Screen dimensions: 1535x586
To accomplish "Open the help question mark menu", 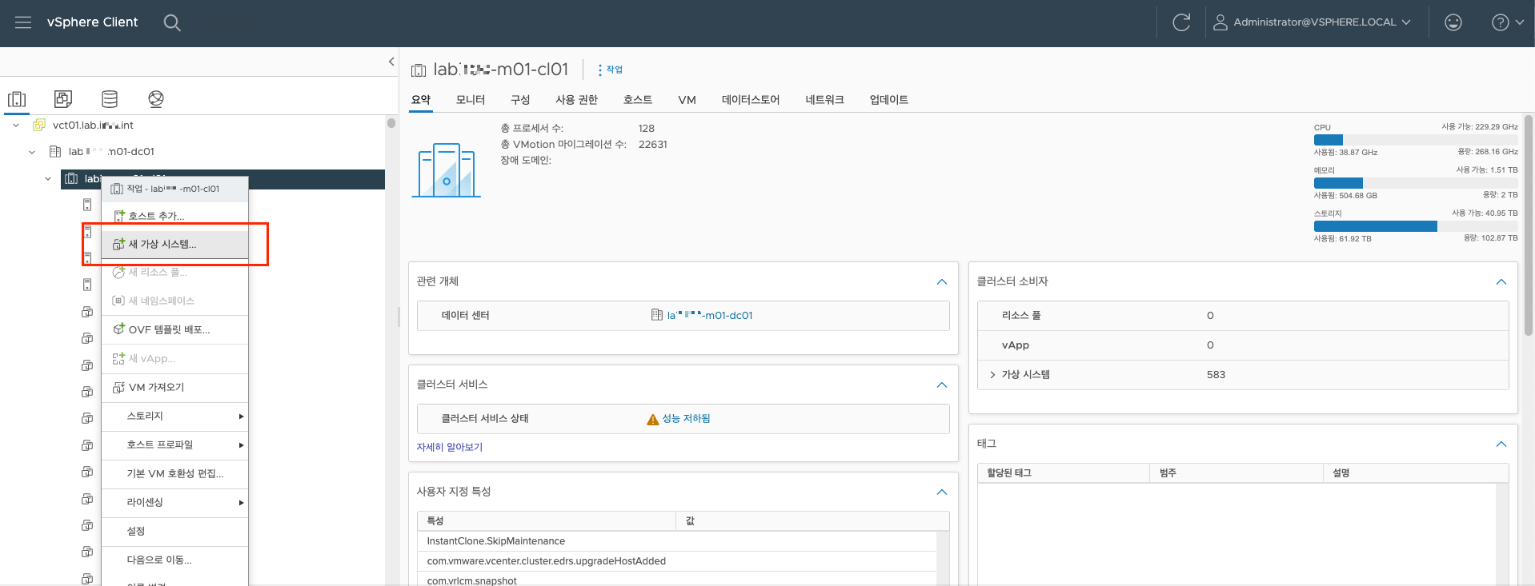I will (x=1508, y=22).
